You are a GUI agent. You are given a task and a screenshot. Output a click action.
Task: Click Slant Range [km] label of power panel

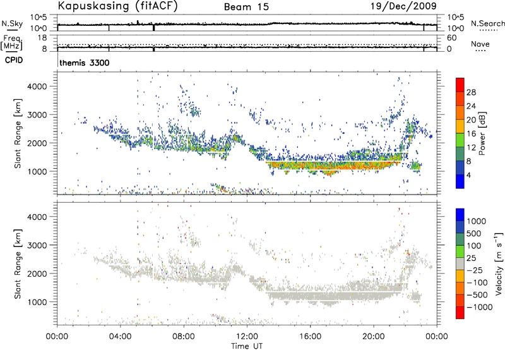tap(18, 133)
